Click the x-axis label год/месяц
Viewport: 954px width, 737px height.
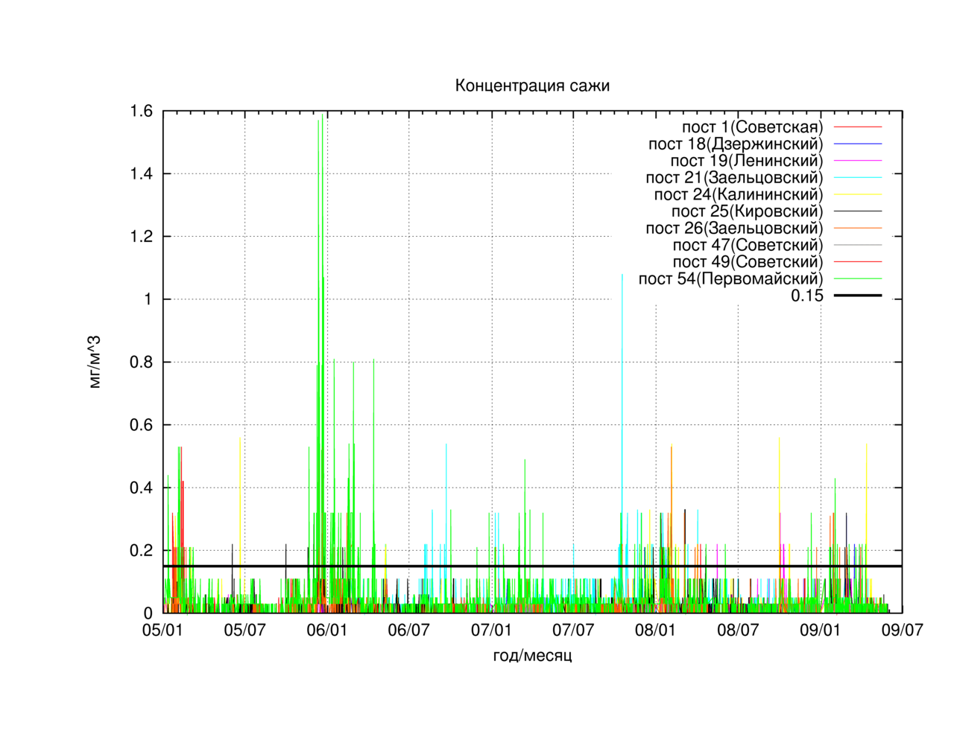[x=532, y=656]
